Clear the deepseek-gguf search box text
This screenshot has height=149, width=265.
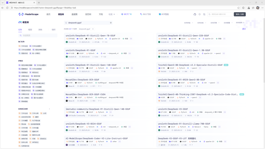111,23
